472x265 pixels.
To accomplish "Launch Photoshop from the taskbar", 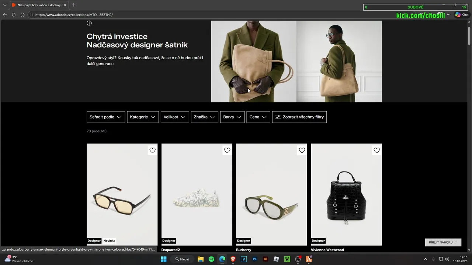I will (254, 259).
